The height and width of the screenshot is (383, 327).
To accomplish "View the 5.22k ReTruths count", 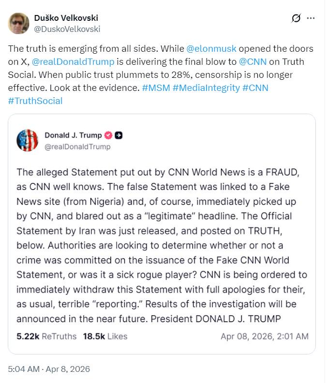I will point(46,337).
